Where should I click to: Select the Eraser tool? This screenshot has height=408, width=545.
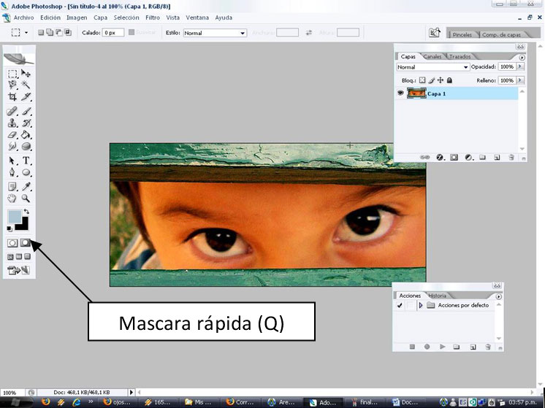pos(12,135)
